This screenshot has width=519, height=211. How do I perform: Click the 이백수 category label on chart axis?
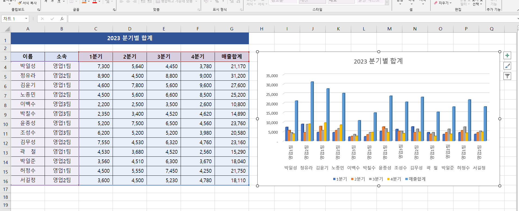(353, 168)
